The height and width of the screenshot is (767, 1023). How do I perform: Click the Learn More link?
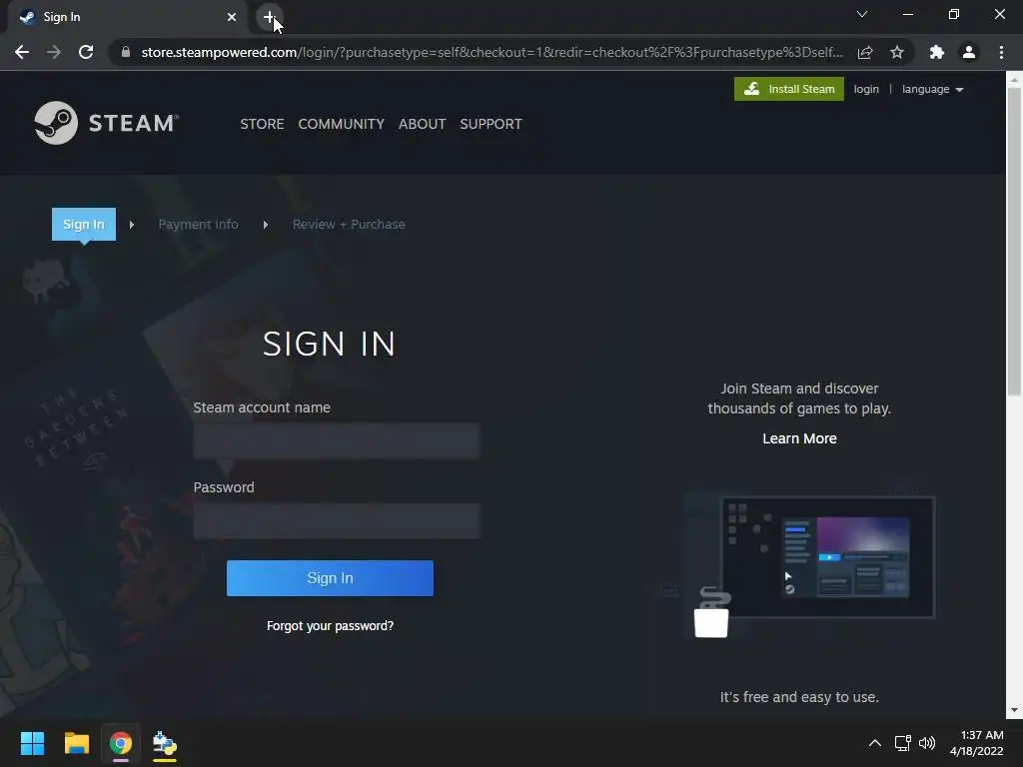pyautogui.click(x=799, y=438)
